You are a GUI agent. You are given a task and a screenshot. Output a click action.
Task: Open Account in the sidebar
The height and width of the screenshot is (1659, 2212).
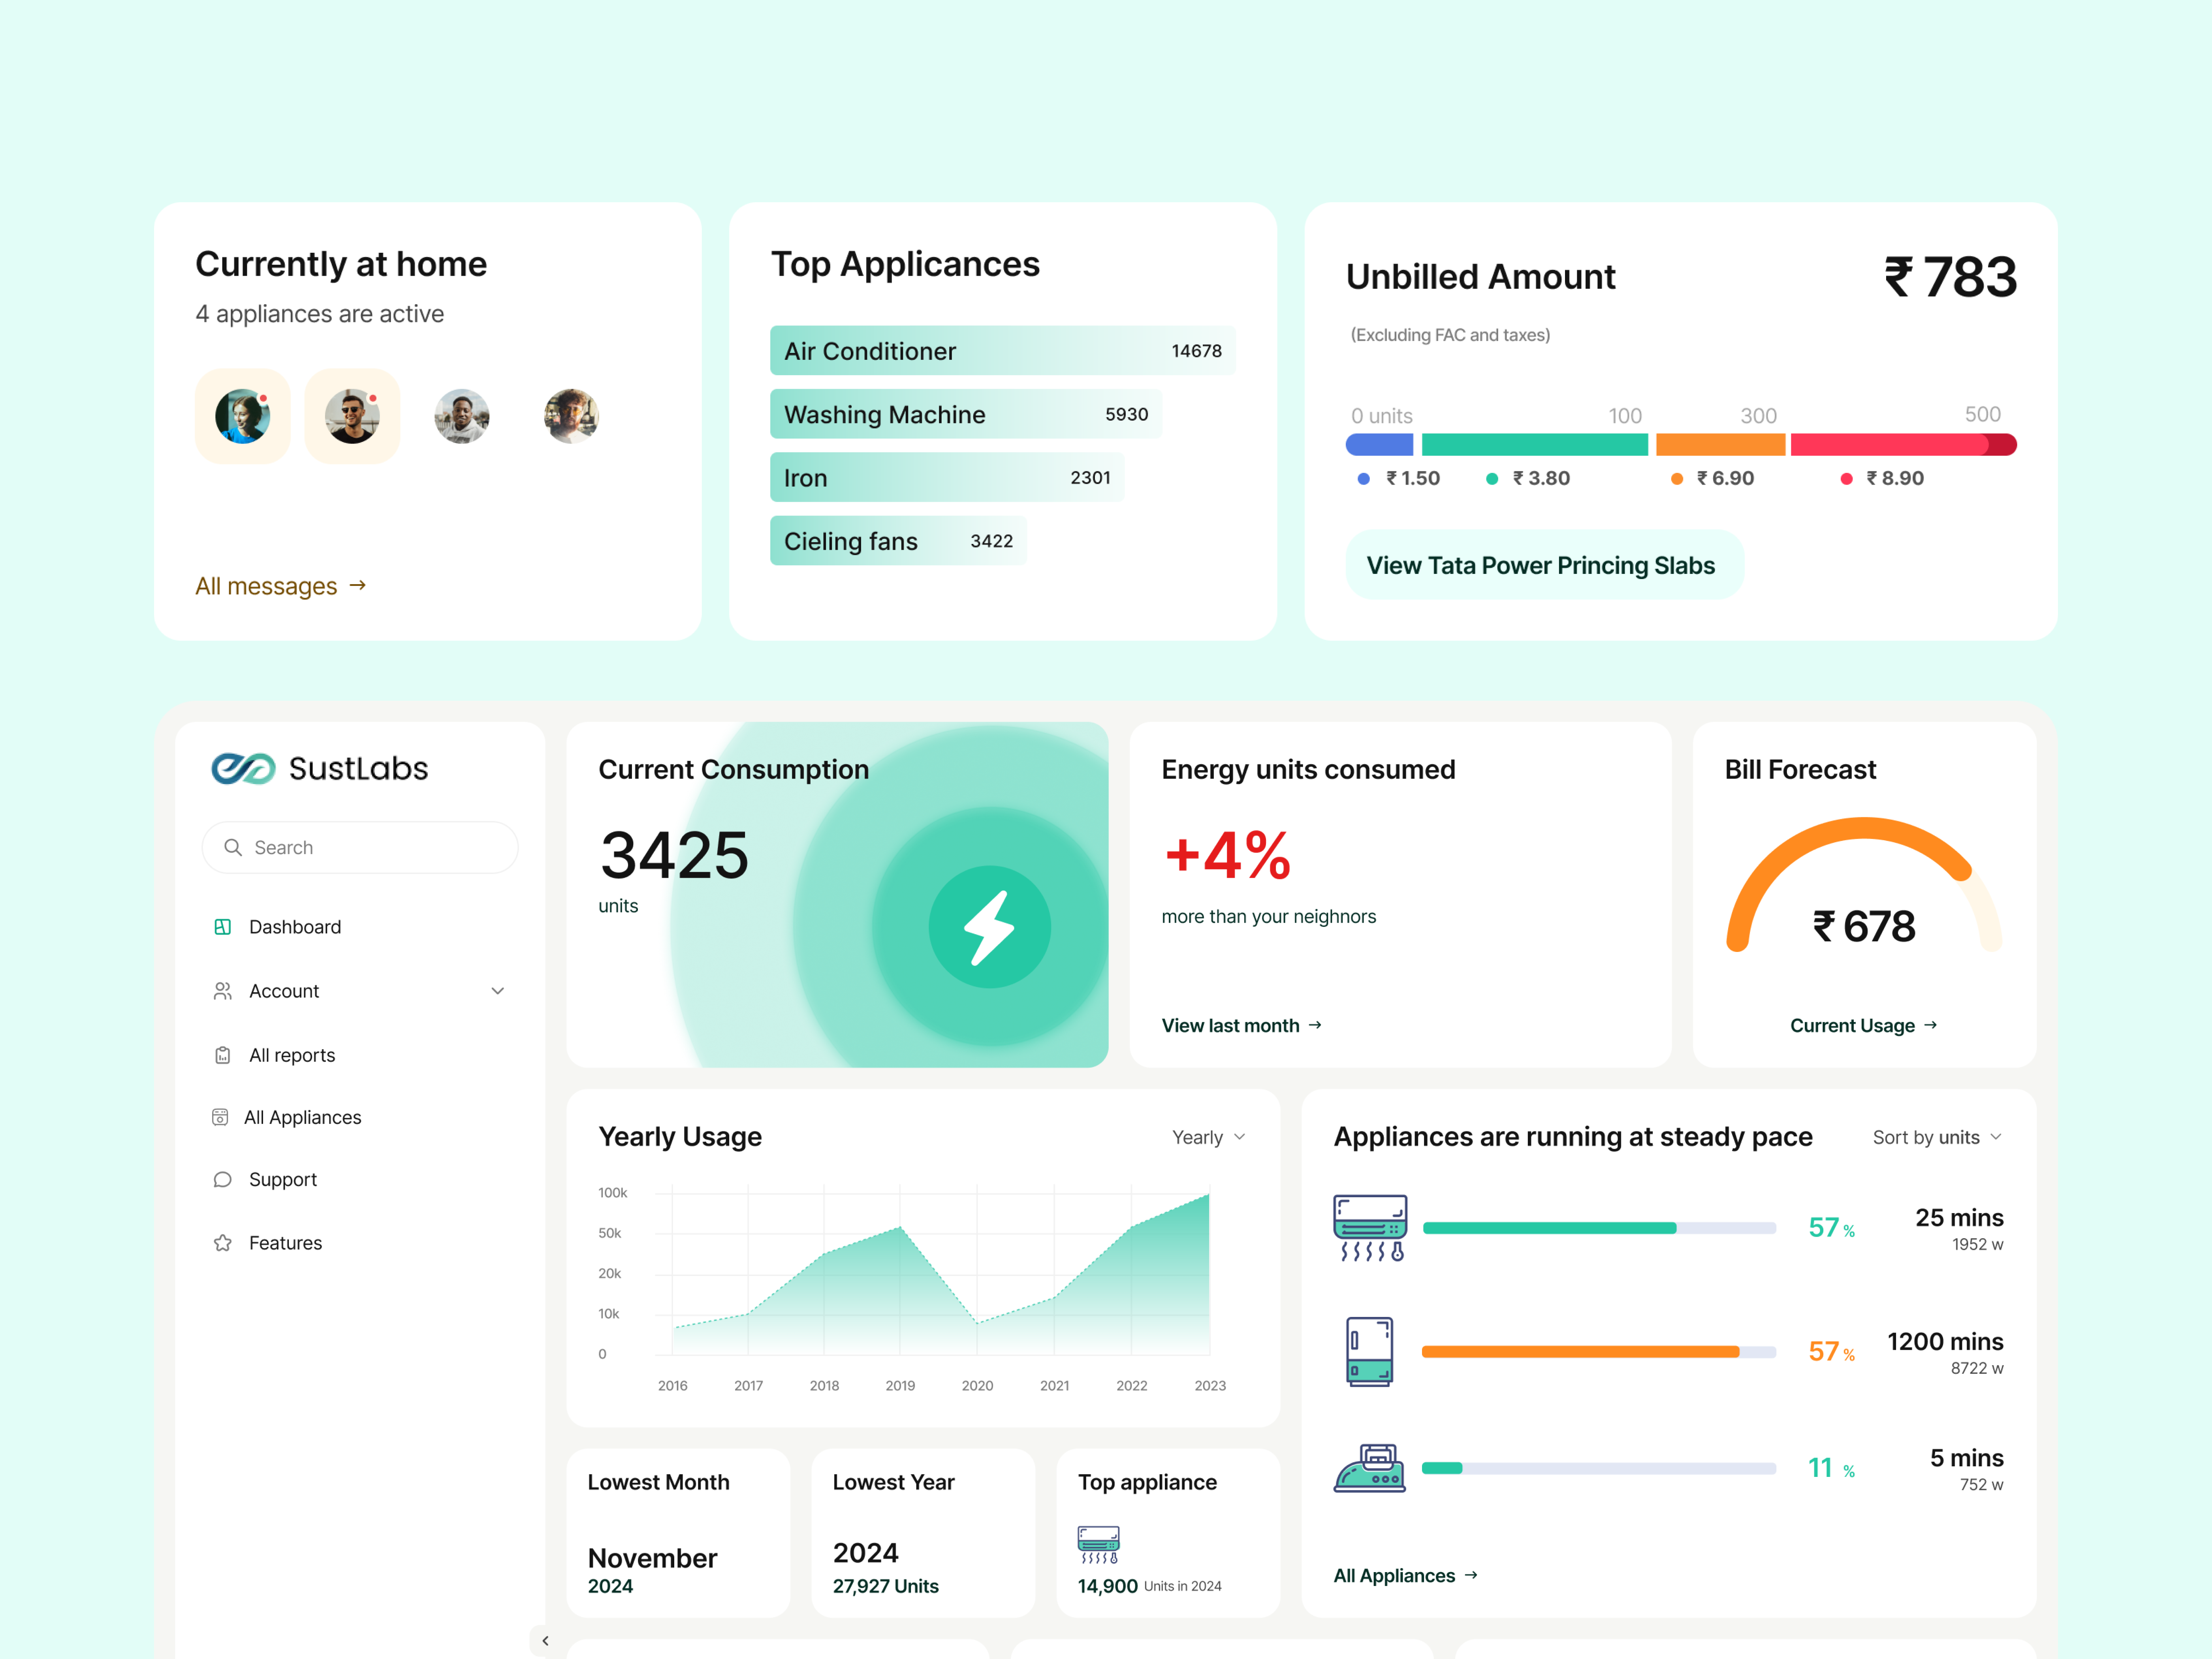pyautogui.click(x=284, y=991)
